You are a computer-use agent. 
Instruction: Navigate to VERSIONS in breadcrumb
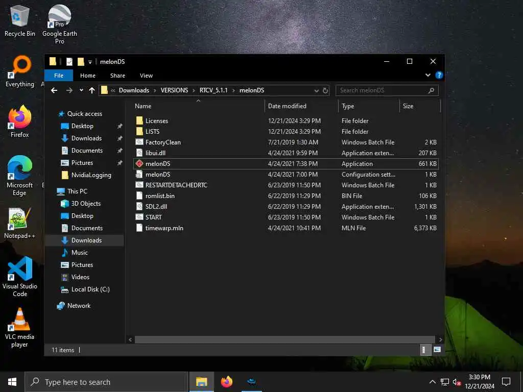174,90
